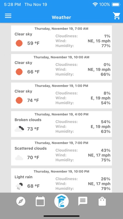Tap the broken clouds weather icon
Viewport: 123px width, 219px height.
tap(19, 129)
